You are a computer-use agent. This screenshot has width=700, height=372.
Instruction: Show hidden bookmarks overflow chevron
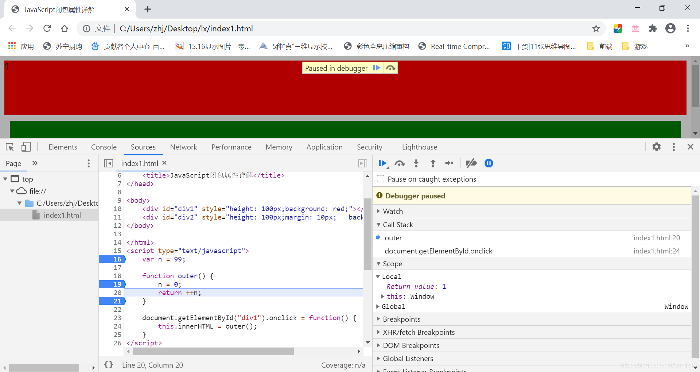pos(687,46)
